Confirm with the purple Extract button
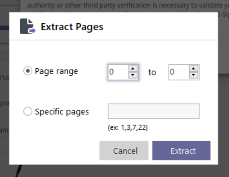 click(181, 151)
